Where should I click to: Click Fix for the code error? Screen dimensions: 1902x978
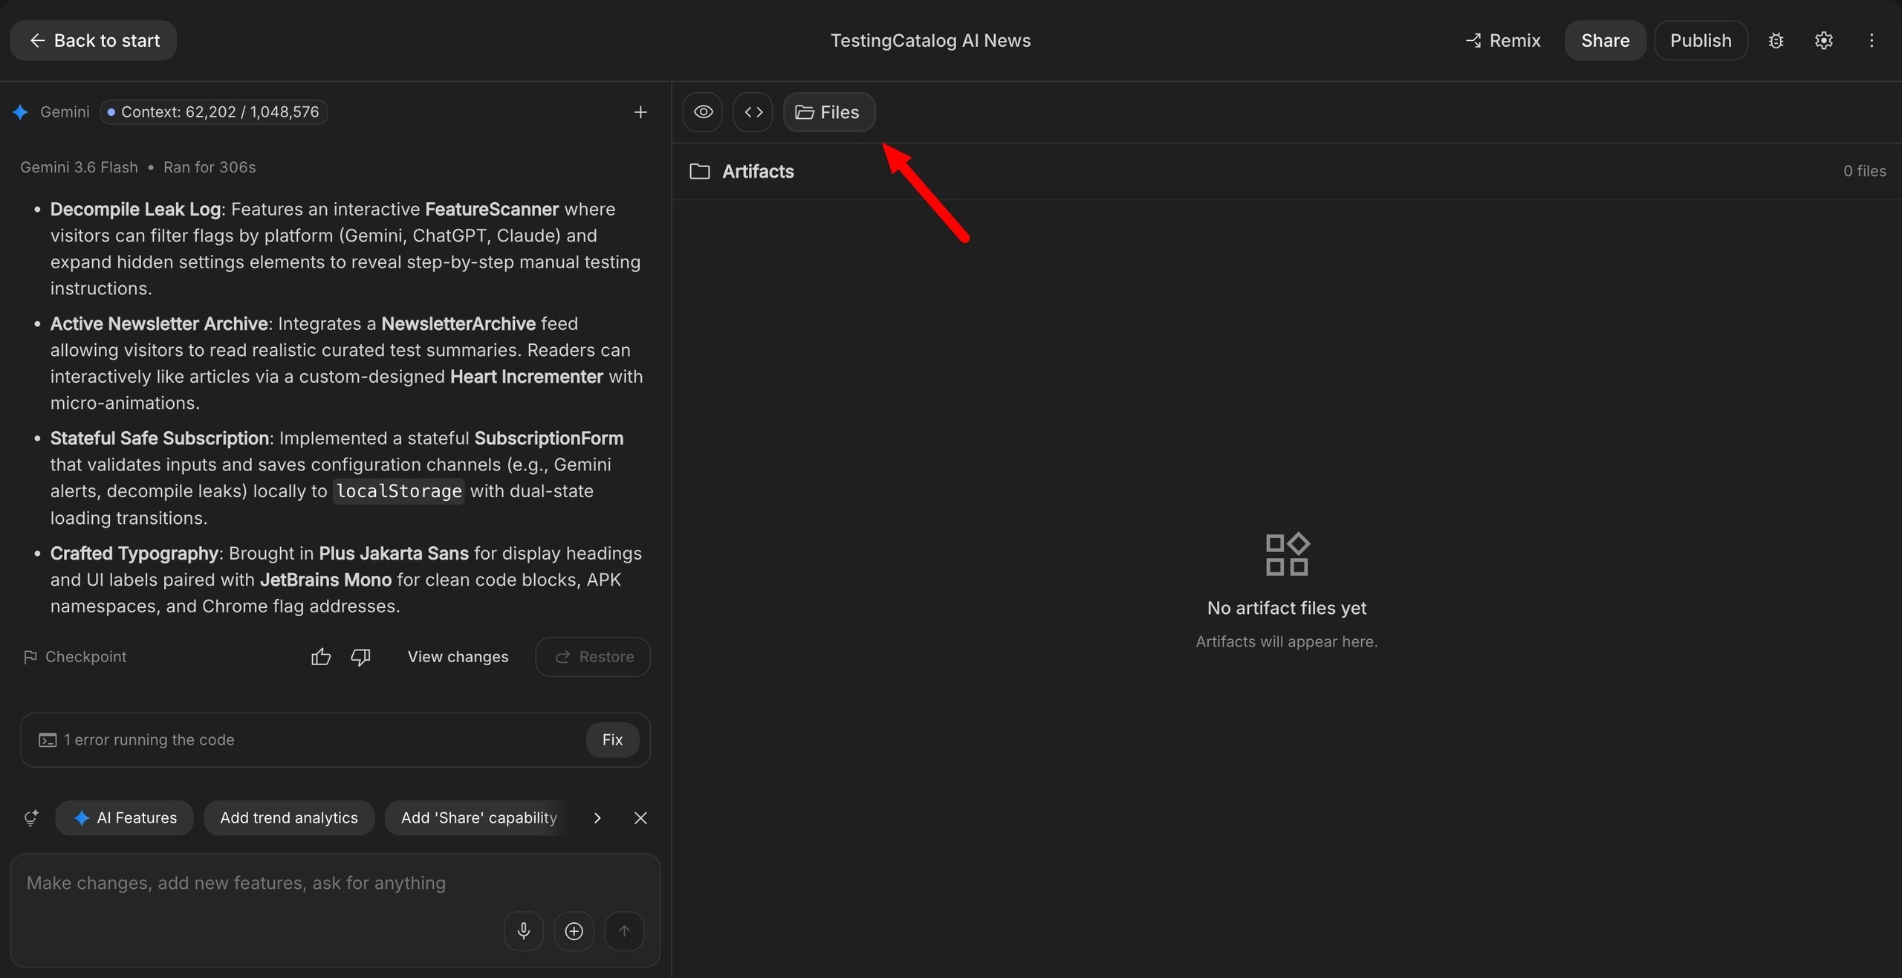pos(612,739)
